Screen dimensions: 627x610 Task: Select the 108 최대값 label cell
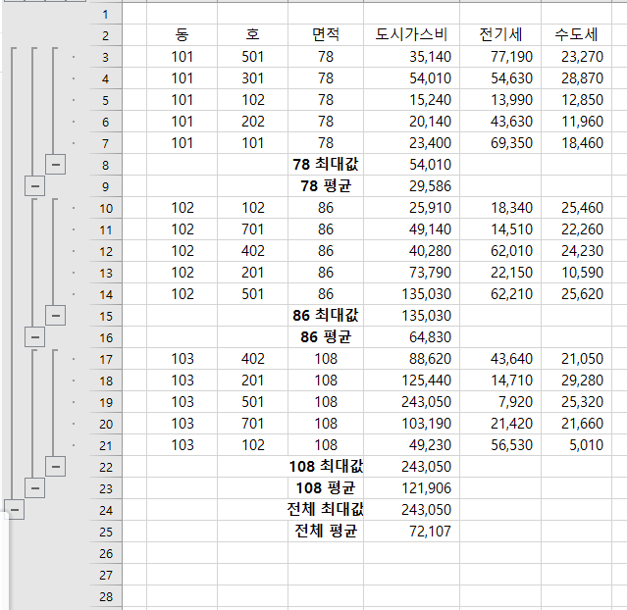point(326,467)
